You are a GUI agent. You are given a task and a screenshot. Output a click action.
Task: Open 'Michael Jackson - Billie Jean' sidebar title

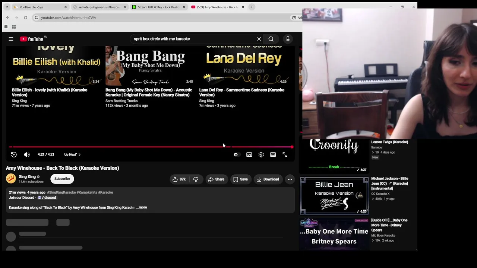389,184
